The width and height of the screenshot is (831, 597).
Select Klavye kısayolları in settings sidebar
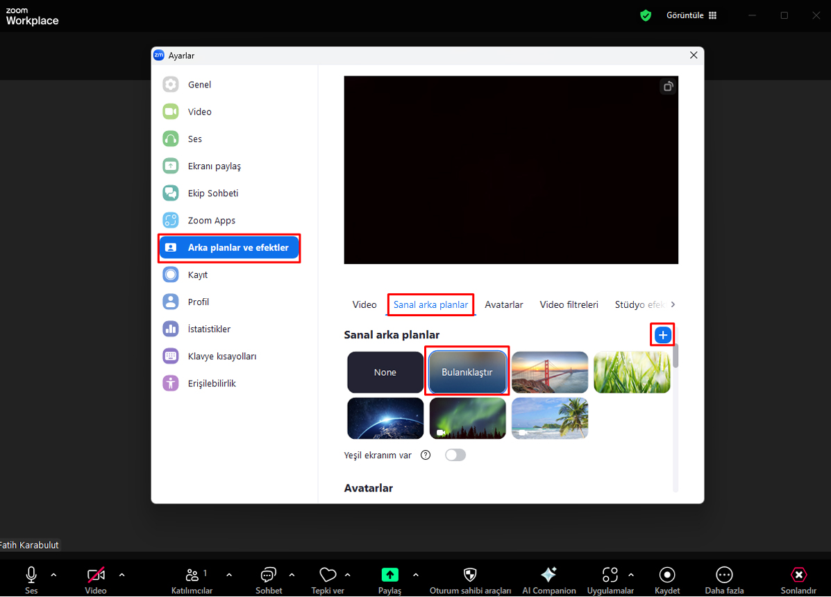pos(222,356)
